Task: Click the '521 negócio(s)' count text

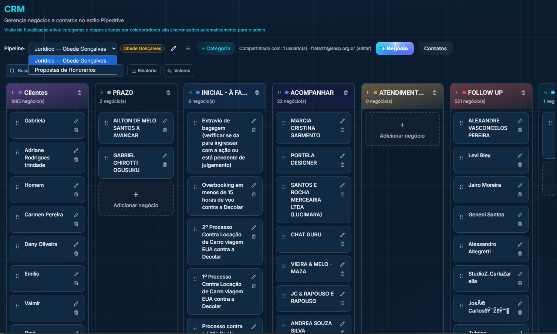Action: click(x=470, y=101)
